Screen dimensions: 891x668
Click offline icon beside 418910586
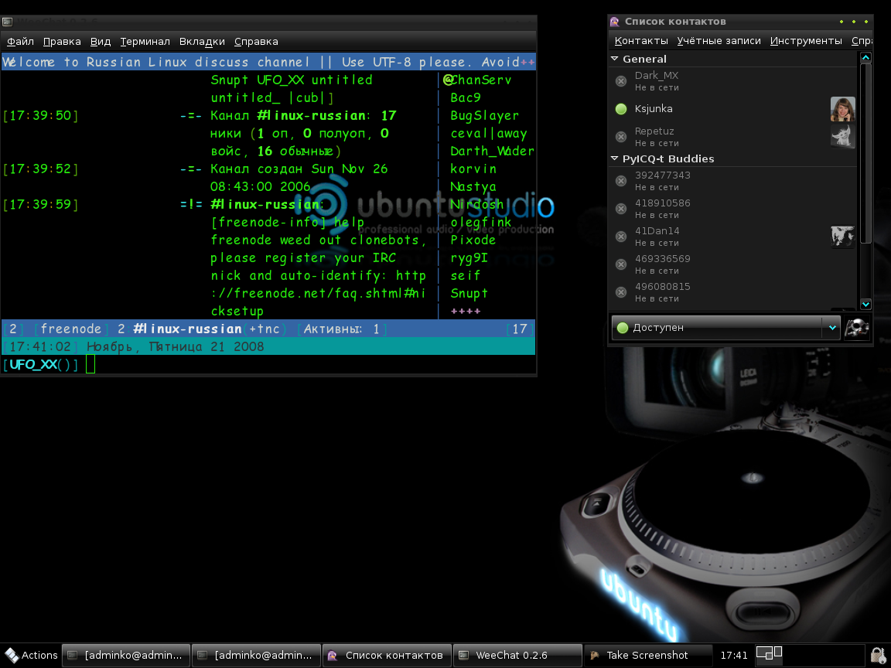tap(621, 209)
